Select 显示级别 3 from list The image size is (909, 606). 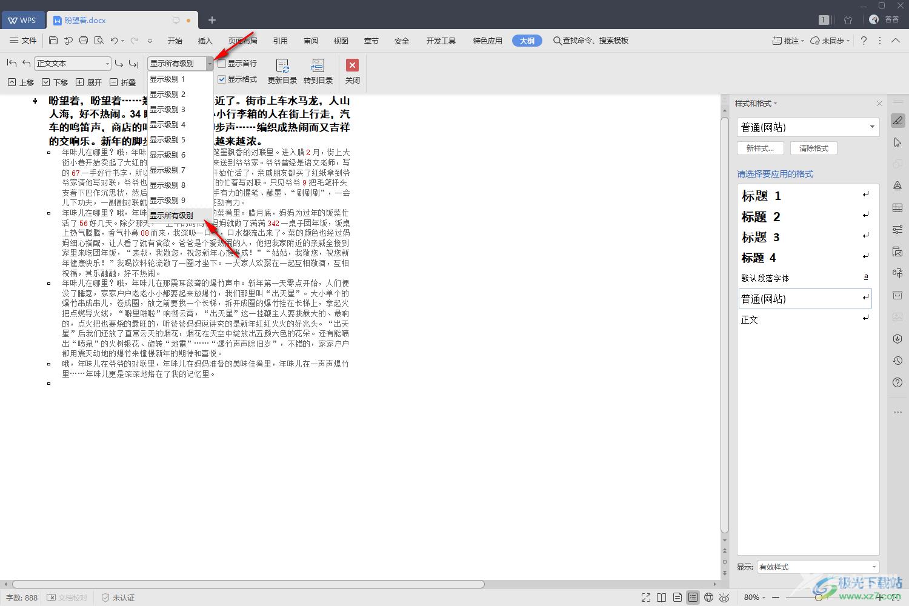click(x=180, y=110)
